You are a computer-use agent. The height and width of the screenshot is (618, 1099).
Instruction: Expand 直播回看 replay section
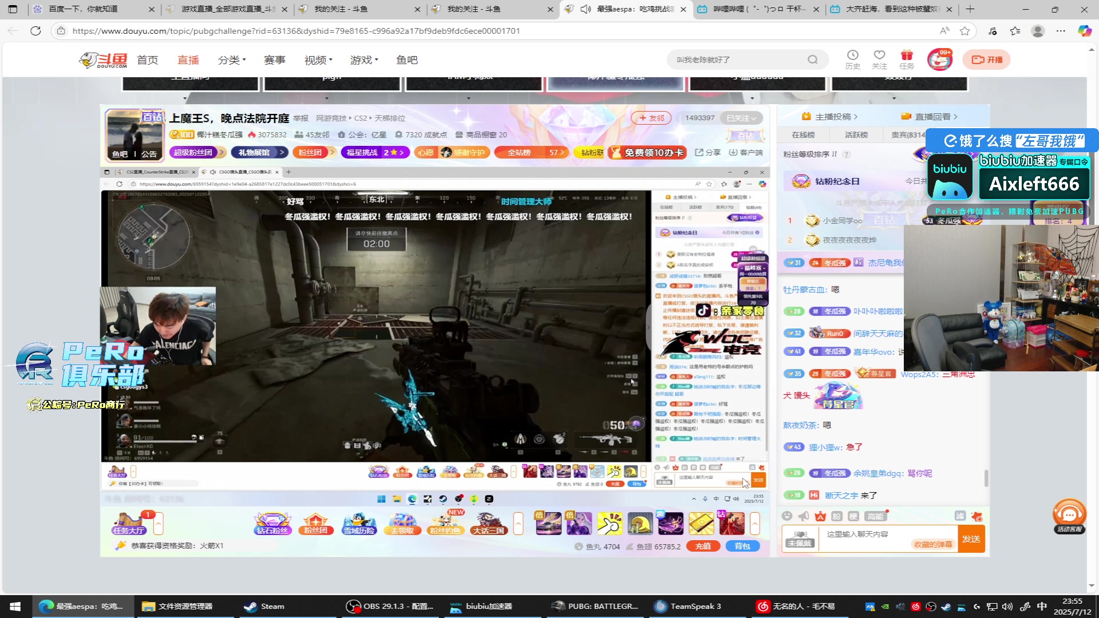click(x=930, y=117)
